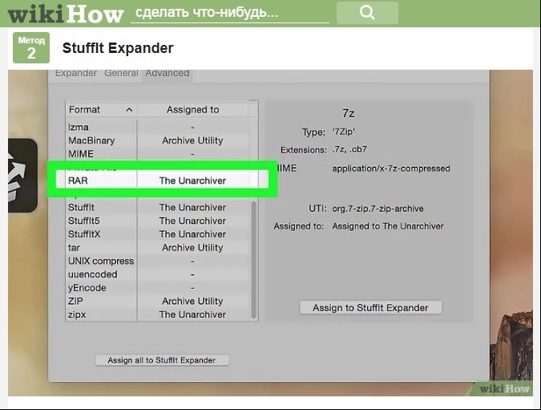
Task: Select the StuffIt format row
Action: pos(157,207)
